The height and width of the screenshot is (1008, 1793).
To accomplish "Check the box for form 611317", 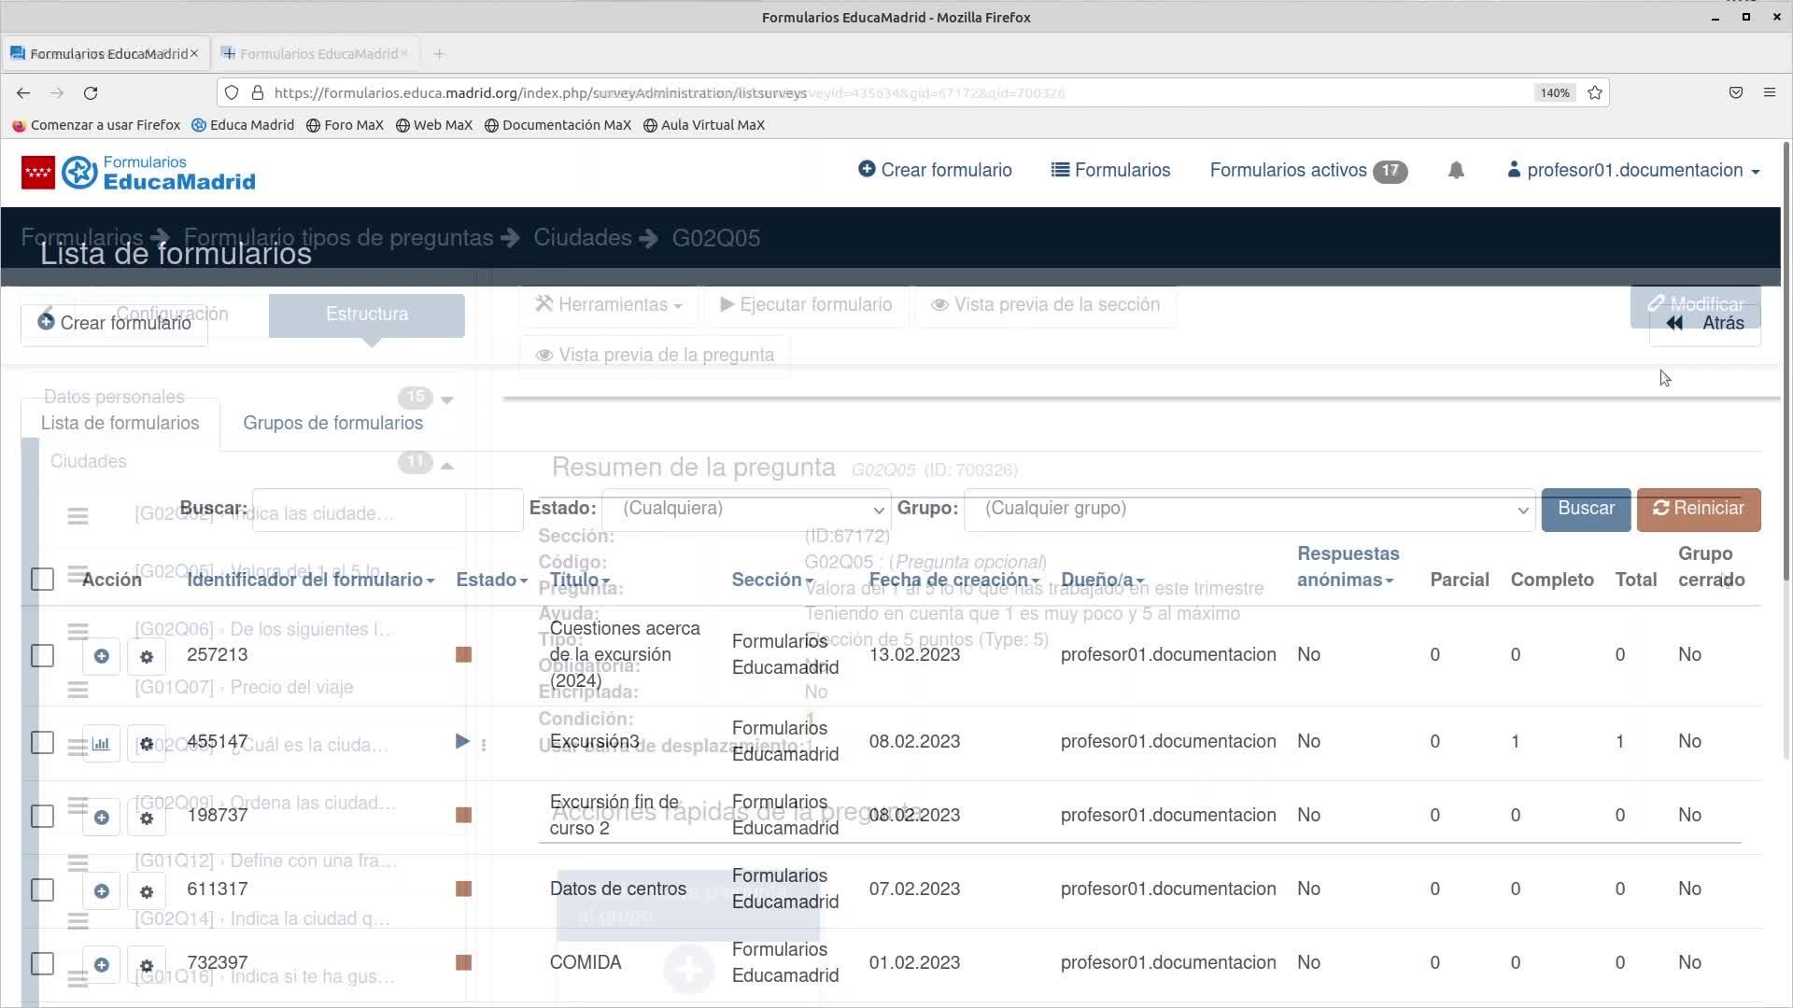I will click(x=43, y=889).
